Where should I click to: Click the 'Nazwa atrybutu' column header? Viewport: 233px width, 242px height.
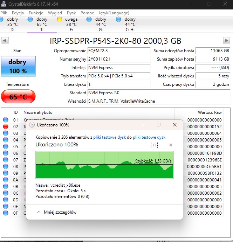click(38, 112)
